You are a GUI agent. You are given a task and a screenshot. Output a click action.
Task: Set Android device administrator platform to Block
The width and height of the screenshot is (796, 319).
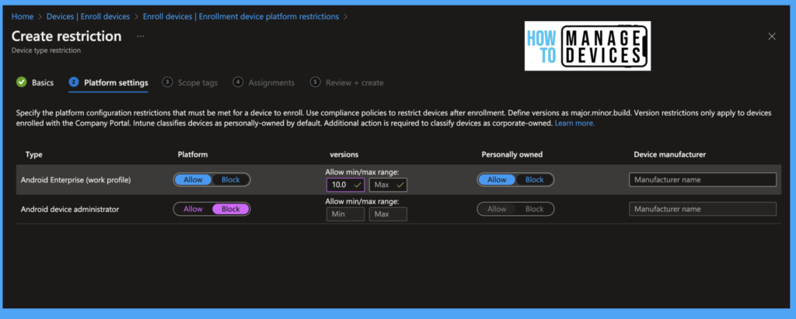tap(230, 209)
